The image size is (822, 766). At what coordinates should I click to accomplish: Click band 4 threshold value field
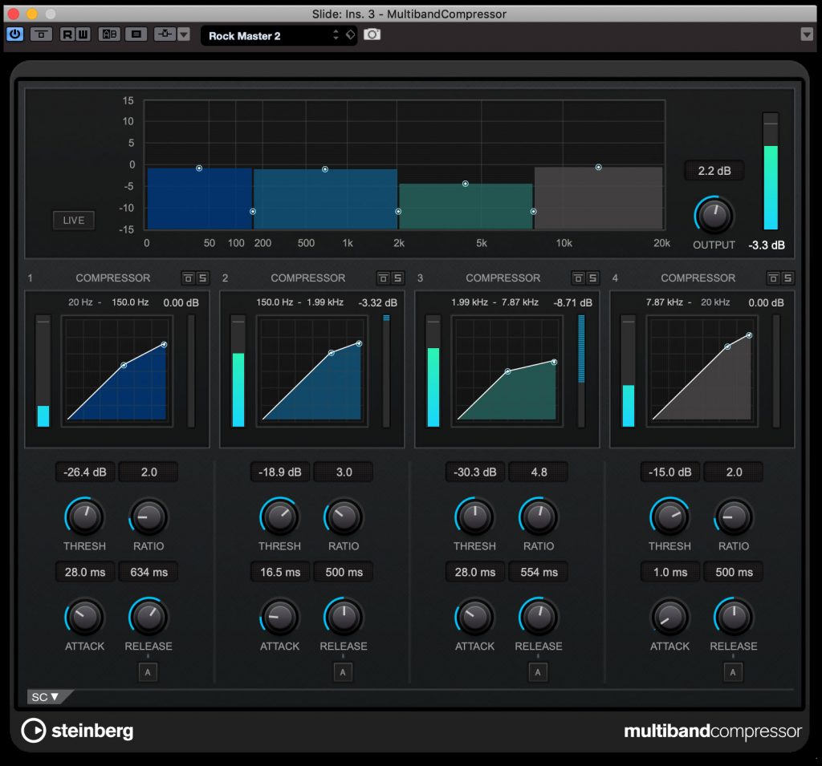click(669, 472)
